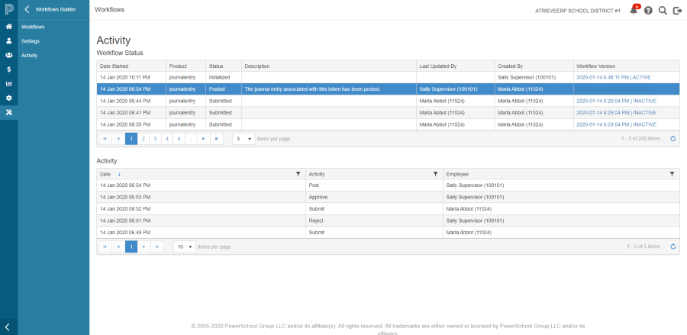Screen dimensions: 687x335
Task: Click the chart reports sidebar icon
Action: click(8, 84)
